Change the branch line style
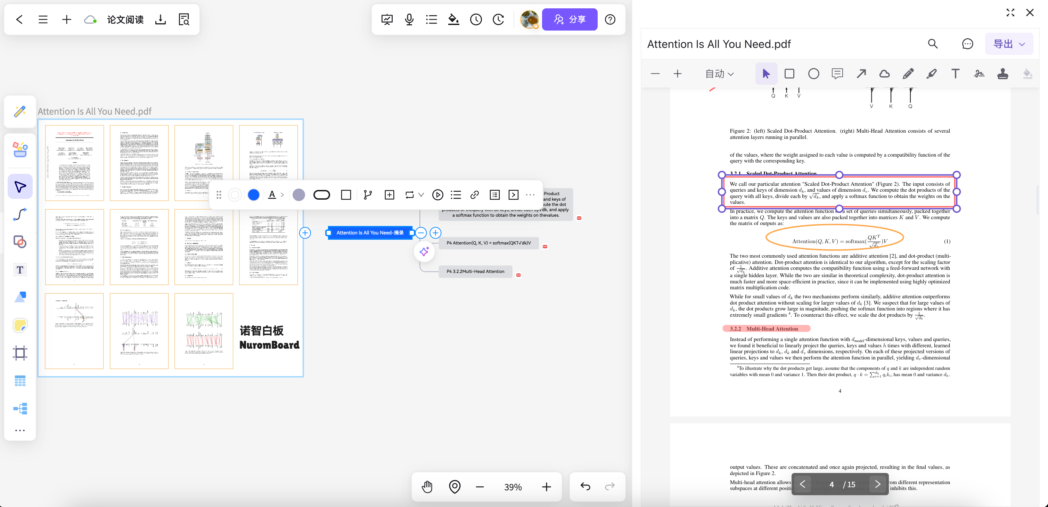 point(368,195)
